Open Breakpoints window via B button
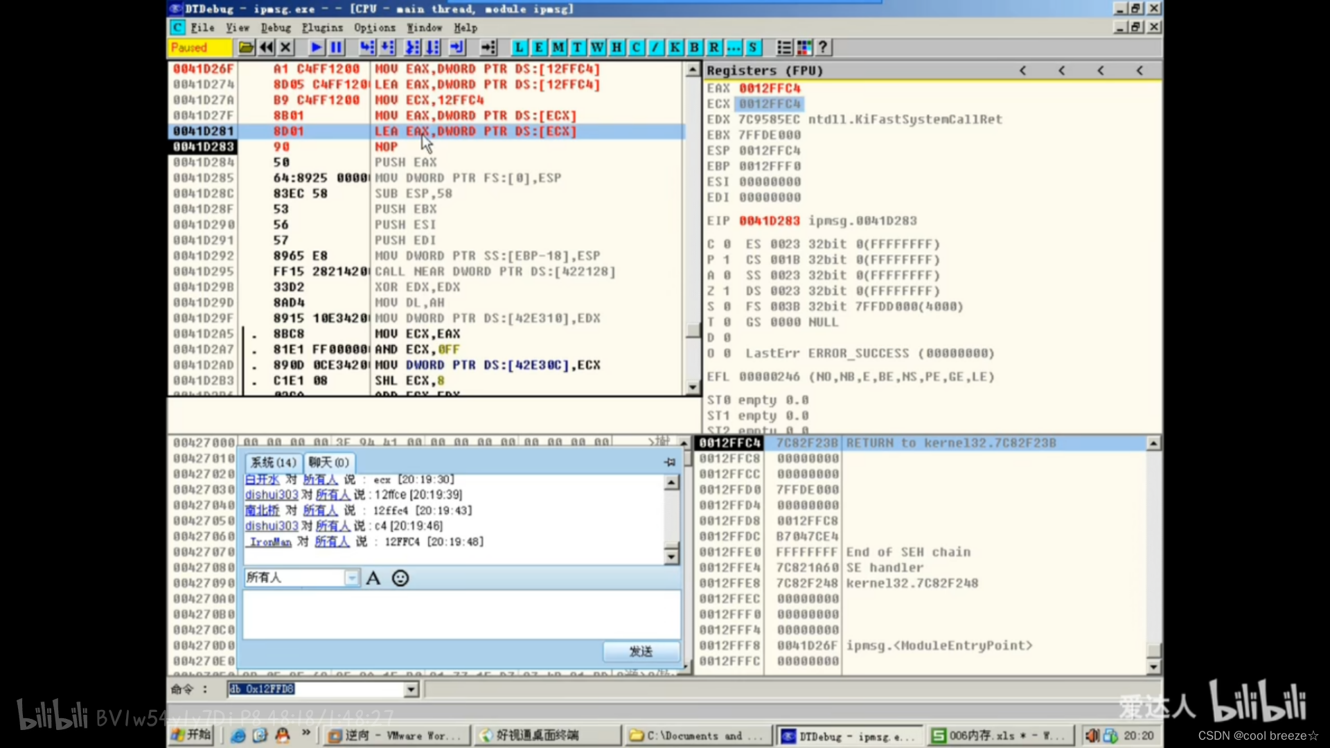The width and height of the screenshot is (1330, 748). (694, 48)
